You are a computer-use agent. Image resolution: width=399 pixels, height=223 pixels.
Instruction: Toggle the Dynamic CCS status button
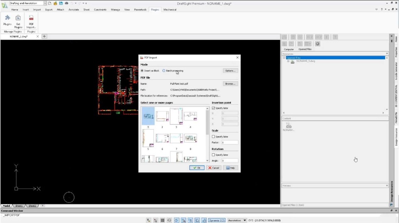[x=217, y=220]
